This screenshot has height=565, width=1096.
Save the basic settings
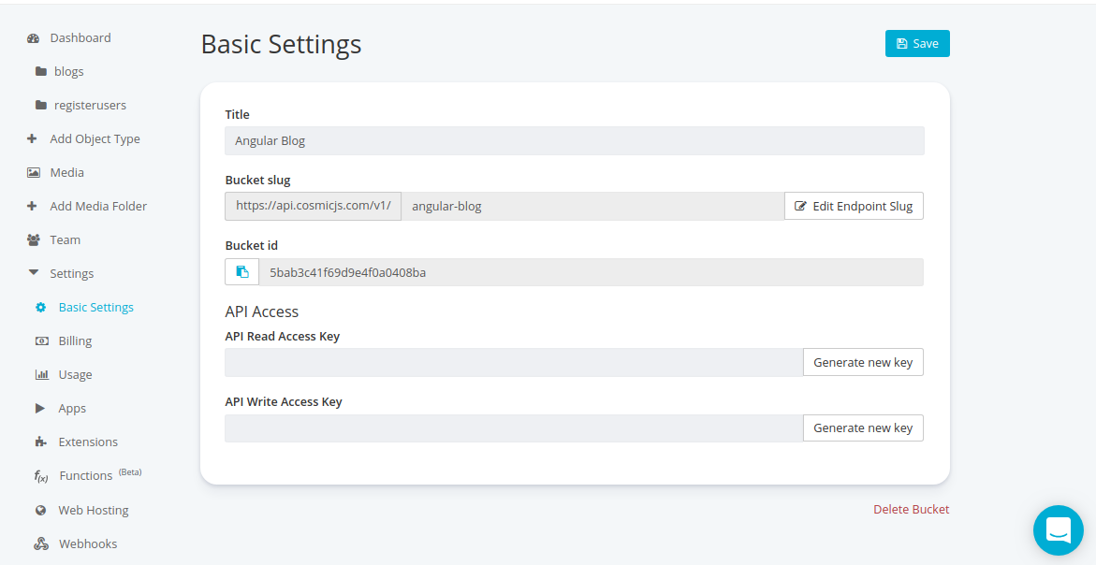917,44
